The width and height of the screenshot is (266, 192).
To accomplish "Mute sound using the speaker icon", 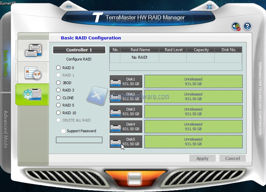I will (236, 27).
